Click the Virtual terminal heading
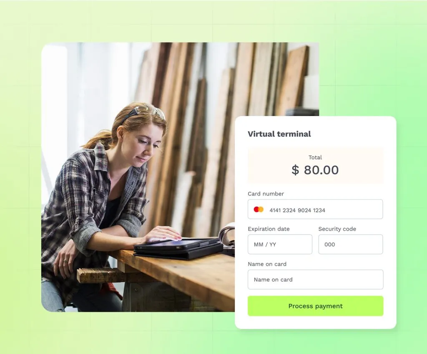This screenshot has height=354, width=427. pos(279,134)
